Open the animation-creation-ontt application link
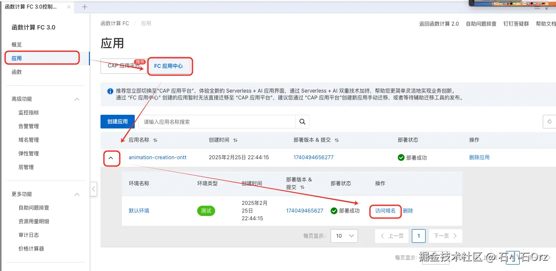Screen dimensions: 556x271 click(157, 157)
